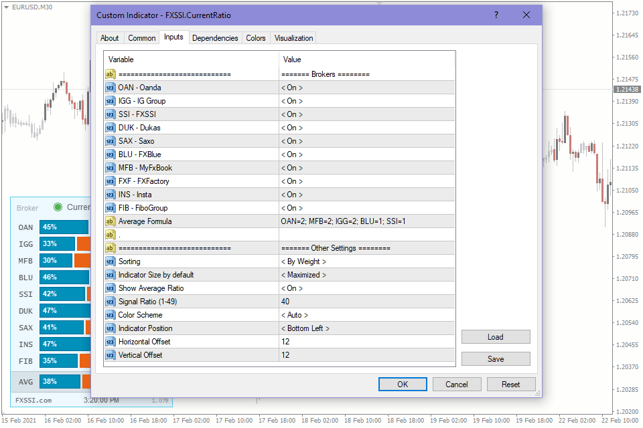Click the EURUSD,M30 chart menu triangle

click(x=6, y=7)
